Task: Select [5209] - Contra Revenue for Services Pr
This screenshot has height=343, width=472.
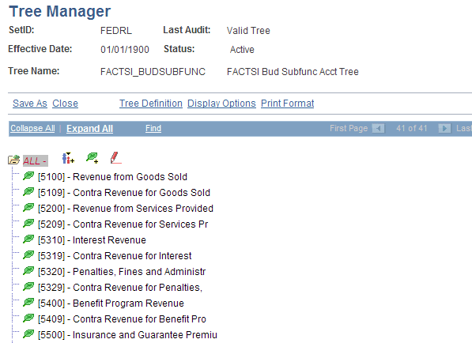Action: tap(123, 224)
